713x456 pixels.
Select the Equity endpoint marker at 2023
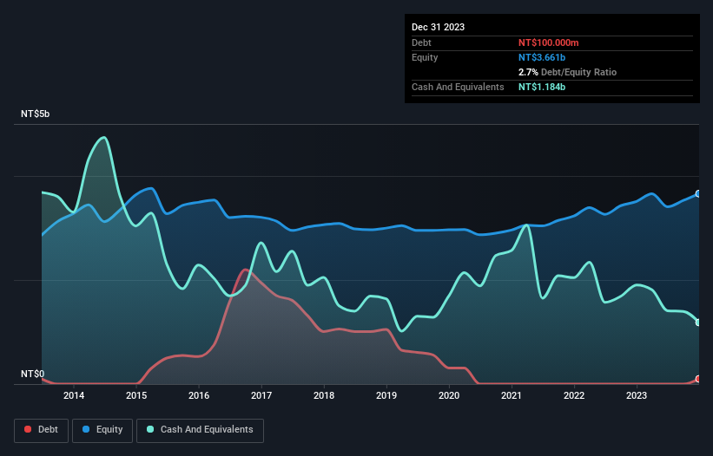tap(698, 193)
